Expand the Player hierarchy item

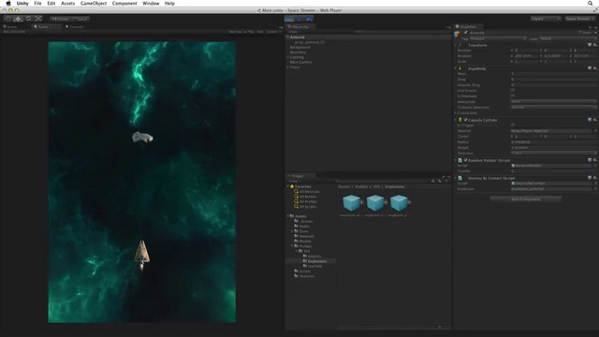(287, 66)
